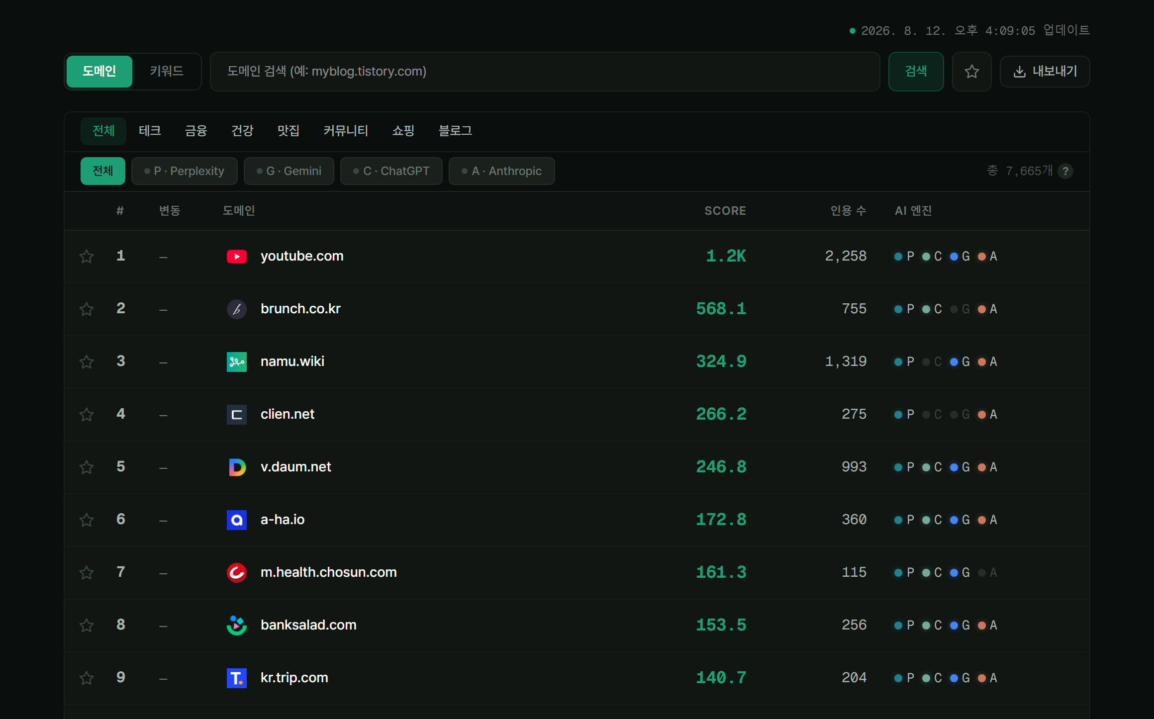Click the 266.2 score value

click(x=721, y=414)
